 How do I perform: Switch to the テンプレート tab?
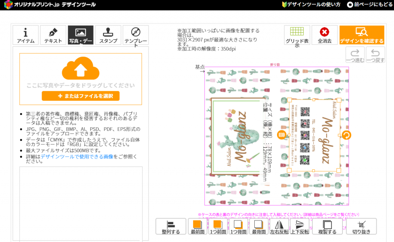pos(136,35)
